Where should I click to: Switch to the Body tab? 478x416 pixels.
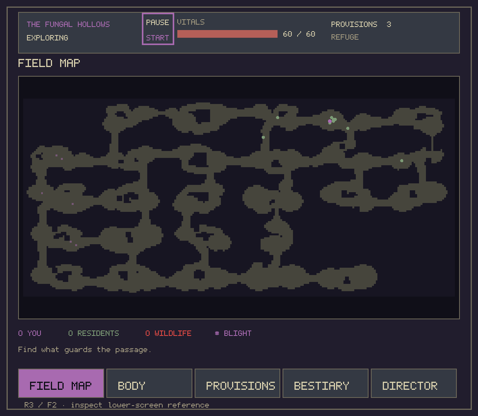coord(149,383)
